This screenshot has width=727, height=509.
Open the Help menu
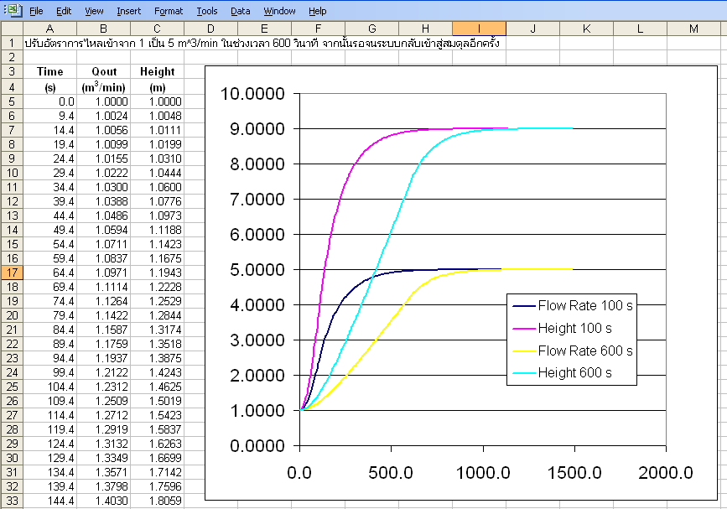tap(318, 11)
